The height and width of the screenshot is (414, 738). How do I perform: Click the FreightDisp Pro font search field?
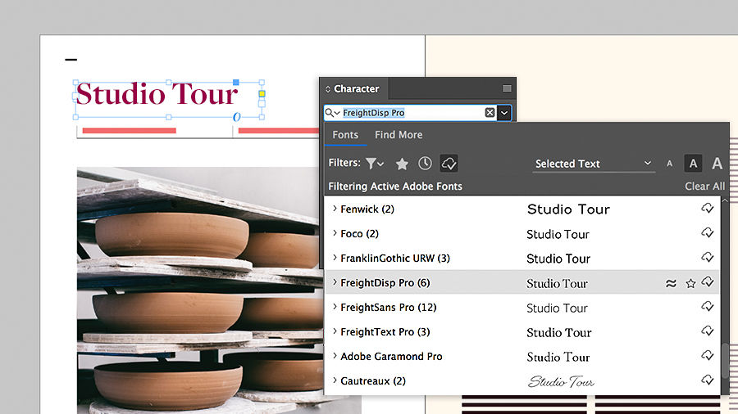(x=412, y=113)
